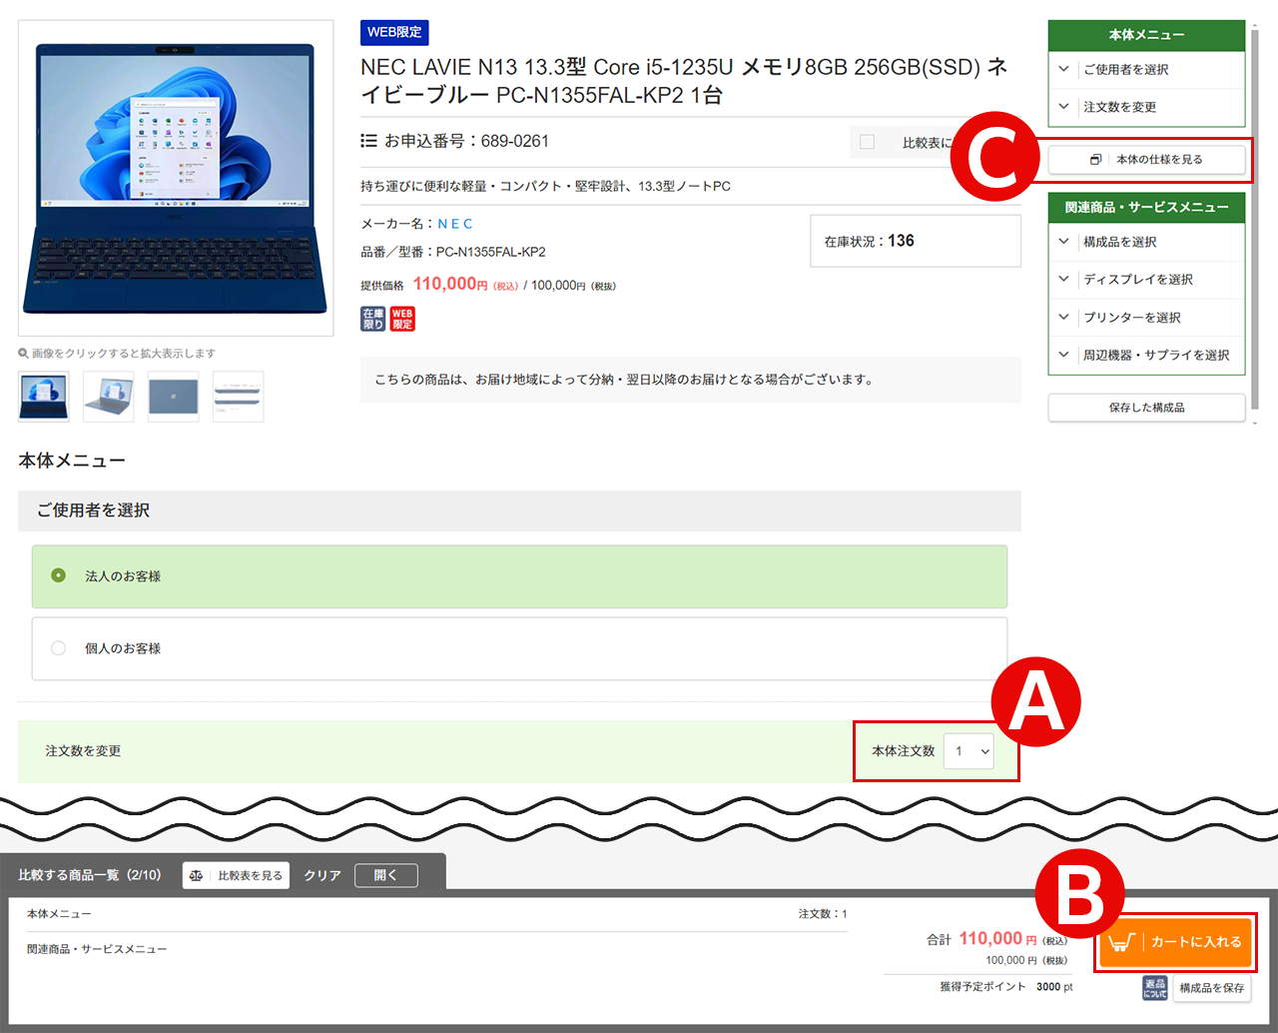Click the list icon beside お申込番号

point(368,141)
